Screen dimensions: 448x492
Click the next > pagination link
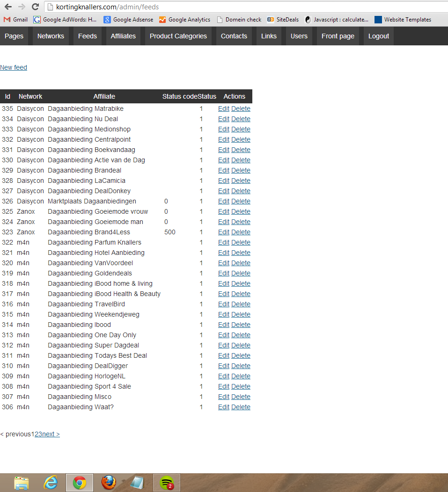[51, 434]
